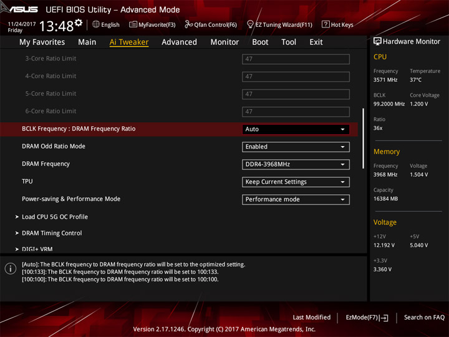The height and width of the screenshot is (337, 449).
Task: Click the date 11/24/2017
Action: 22,24
